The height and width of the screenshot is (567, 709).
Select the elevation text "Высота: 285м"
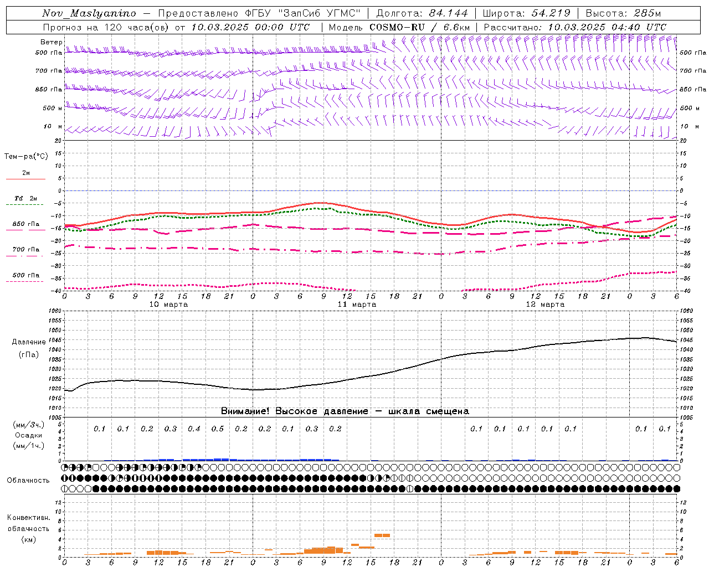coord(623,13)
